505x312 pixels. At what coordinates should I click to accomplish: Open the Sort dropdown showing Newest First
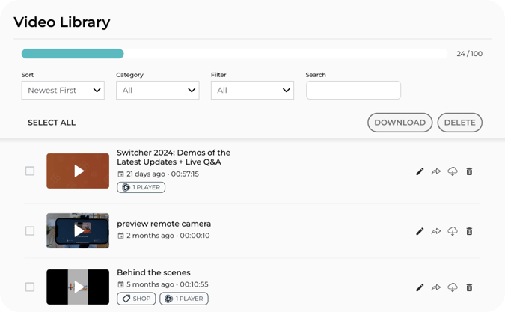point(63,91)
